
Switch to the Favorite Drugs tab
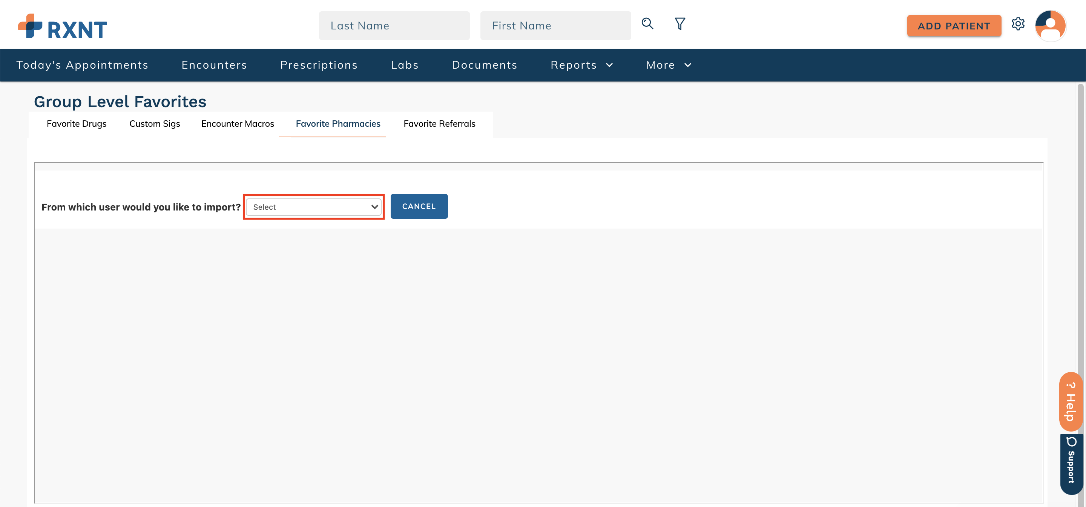76,124
